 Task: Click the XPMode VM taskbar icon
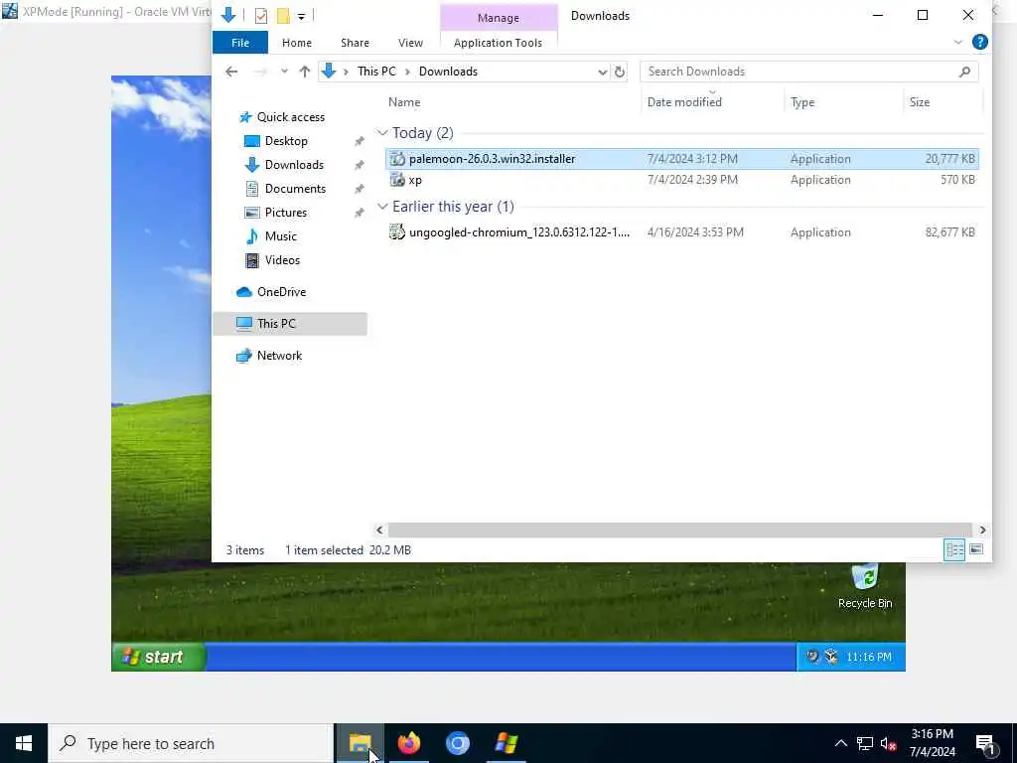[x=506, y=743]
